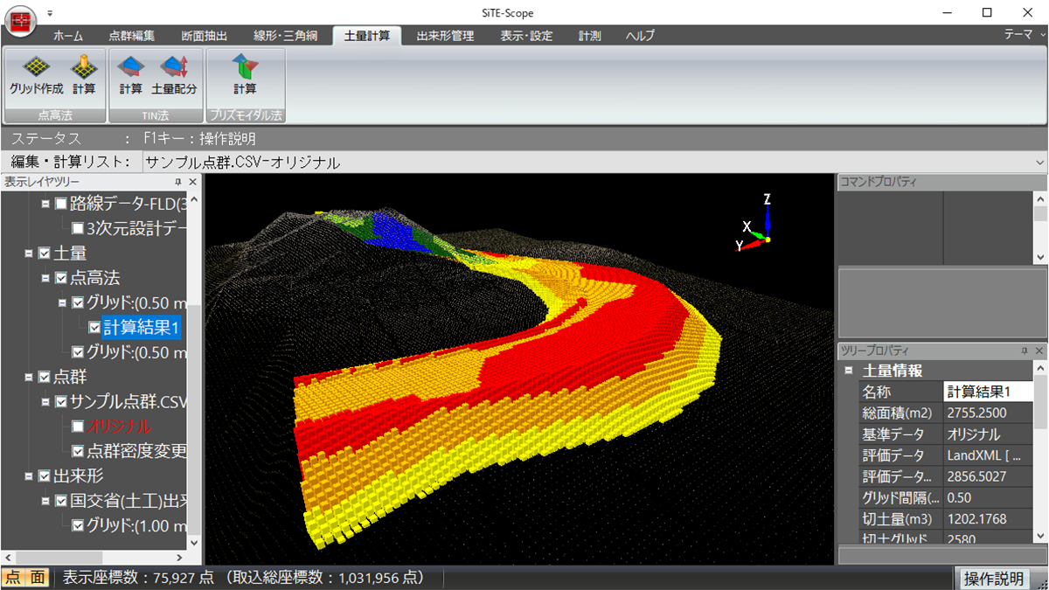
Task: Run 計算 in the TIN法 group
Action: pos(131,74)
